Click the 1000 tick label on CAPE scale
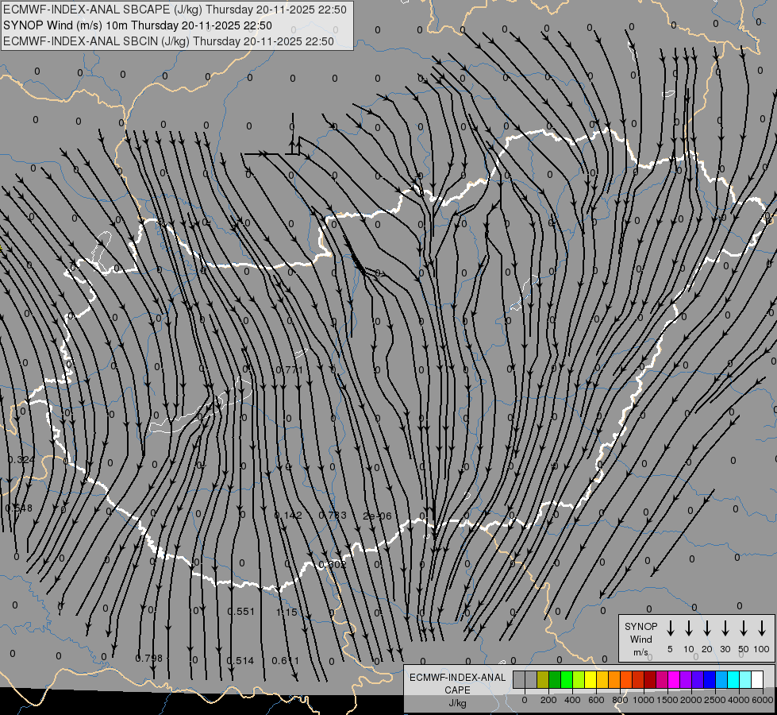This screenshot has width=777, height=715. point(643,700)
